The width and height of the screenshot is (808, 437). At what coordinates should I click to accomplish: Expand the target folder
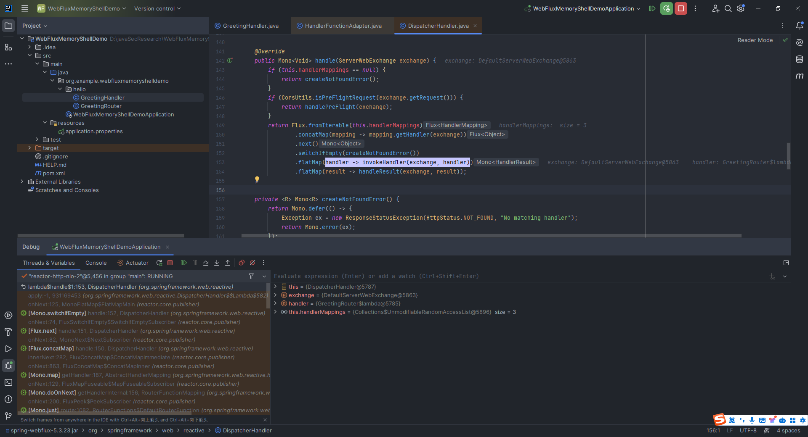[30, 148]
